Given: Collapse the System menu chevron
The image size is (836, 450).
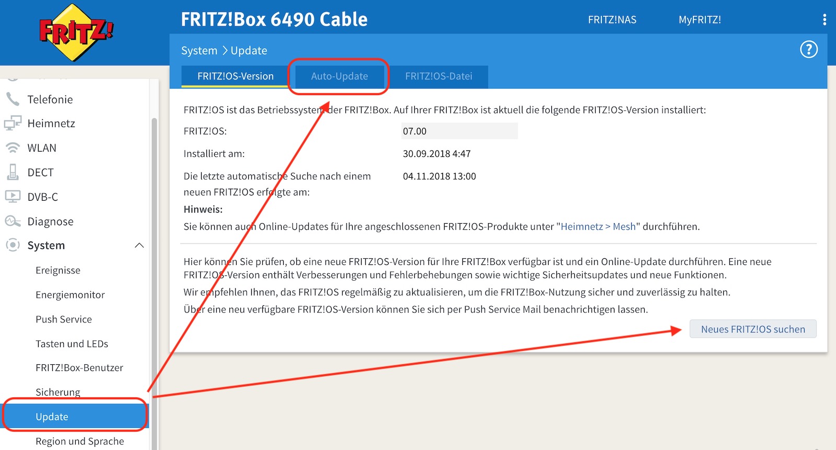Looking at the screenshot, I should (x=139, y=245).
